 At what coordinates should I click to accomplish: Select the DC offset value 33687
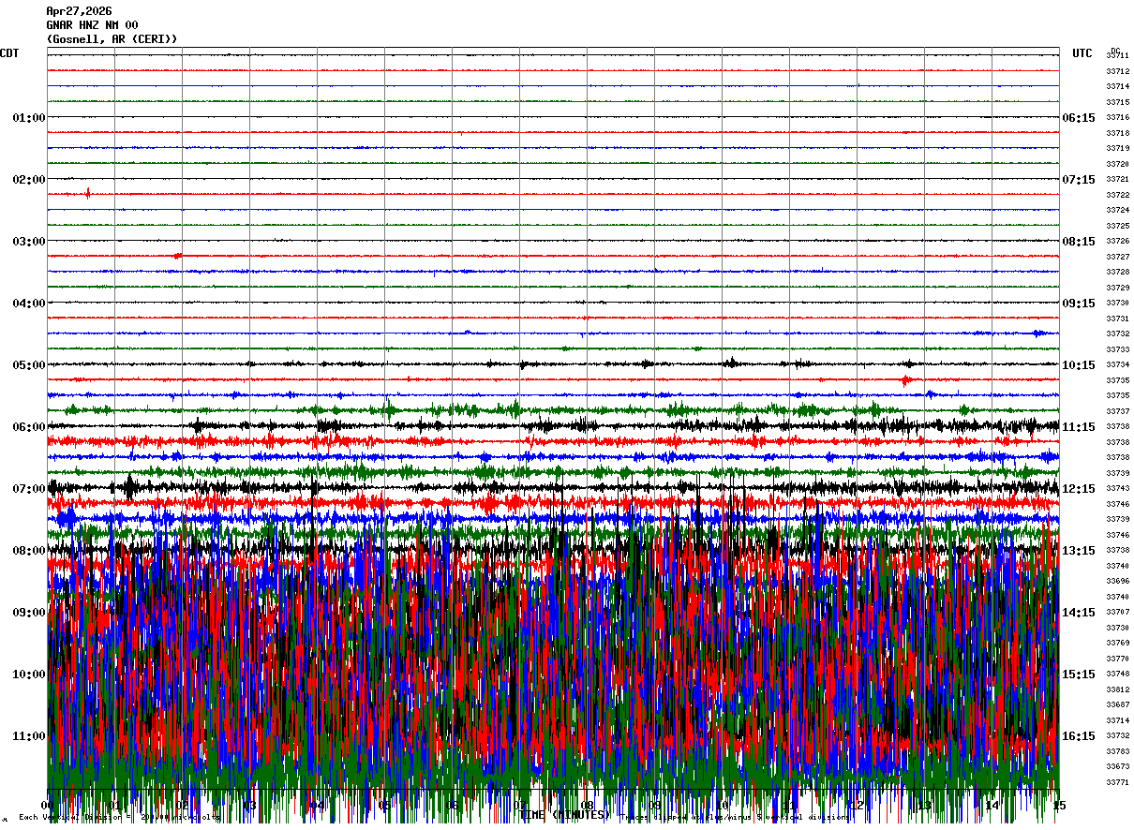click(x=1117, y=704)
